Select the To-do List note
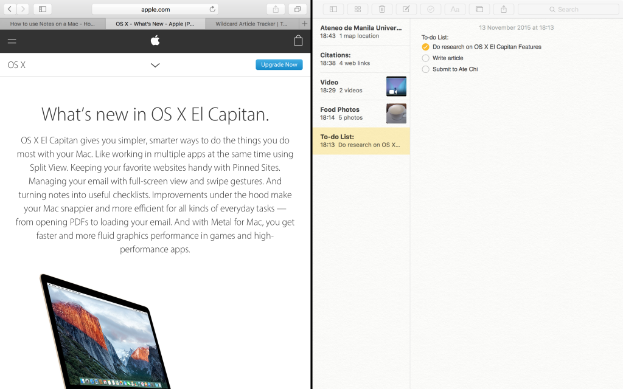Viewport: 623px width, 389px height. pyautogui.click(x=361, y=141)
